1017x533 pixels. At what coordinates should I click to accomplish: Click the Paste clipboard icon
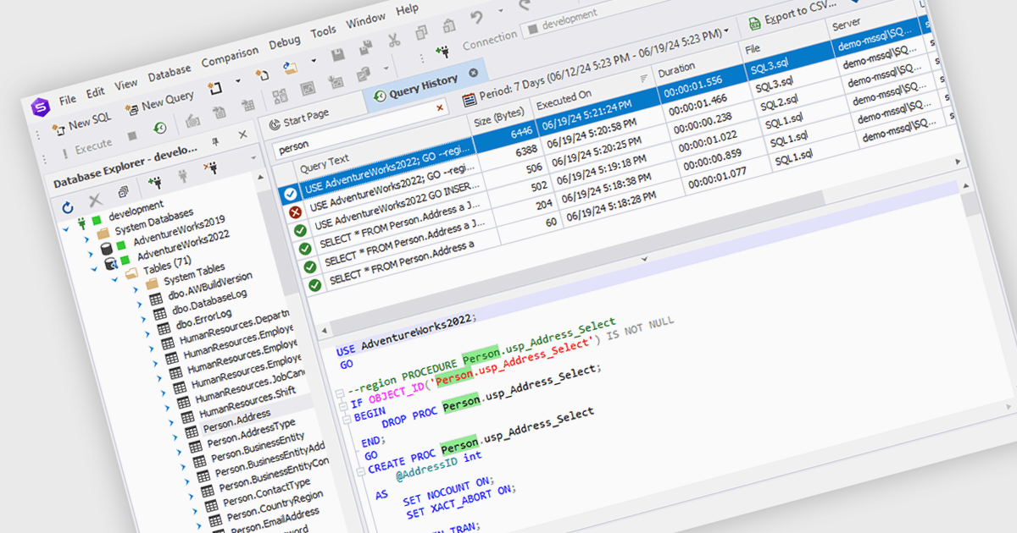point(449,28)
